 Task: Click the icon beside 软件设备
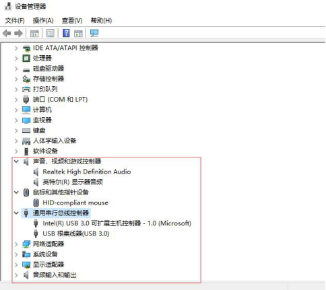tap(26, 151)
